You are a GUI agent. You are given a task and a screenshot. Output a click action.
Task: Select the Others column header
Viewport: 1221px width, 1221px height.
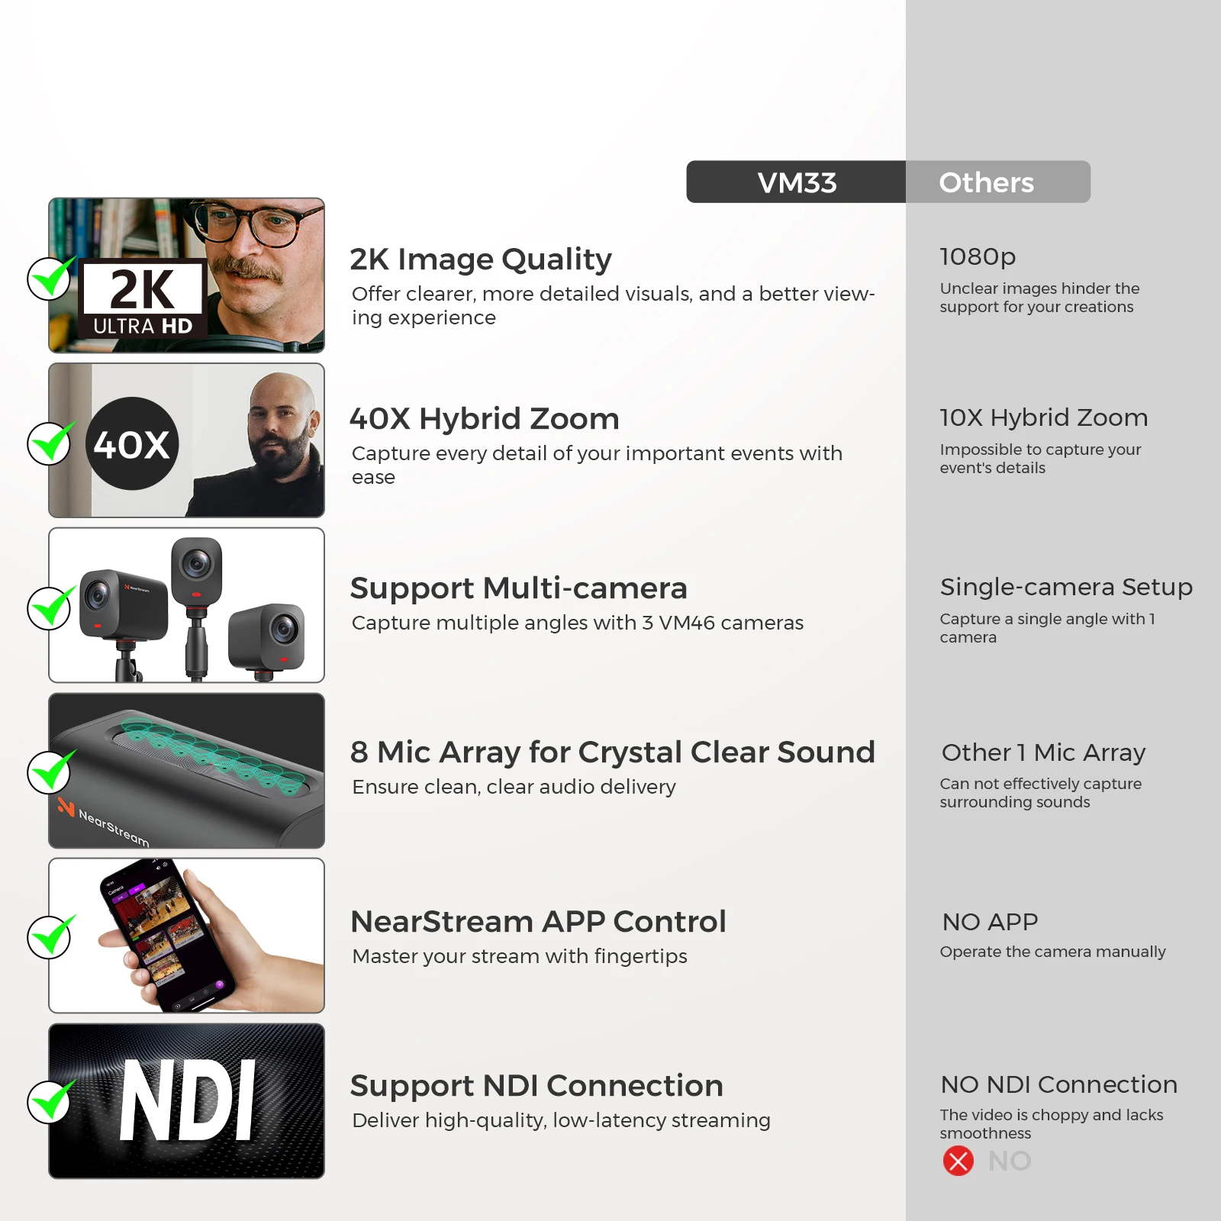pyautogui.click(x=998, y=182)
